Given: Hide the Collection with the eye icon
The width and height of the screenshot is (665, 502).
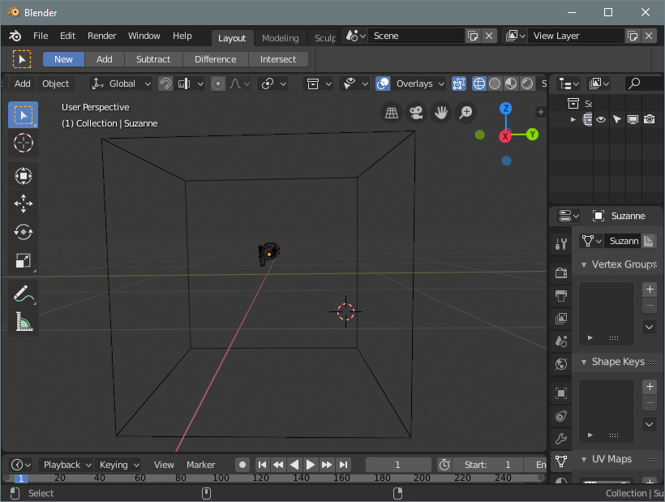Looking at the screenshot, I should [601, 119].
